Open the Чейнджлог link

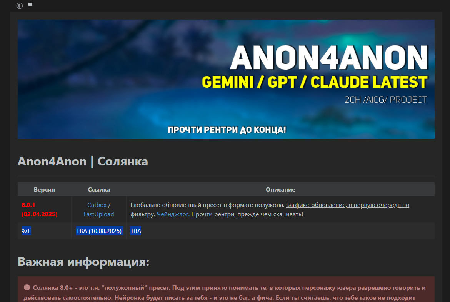173,214
